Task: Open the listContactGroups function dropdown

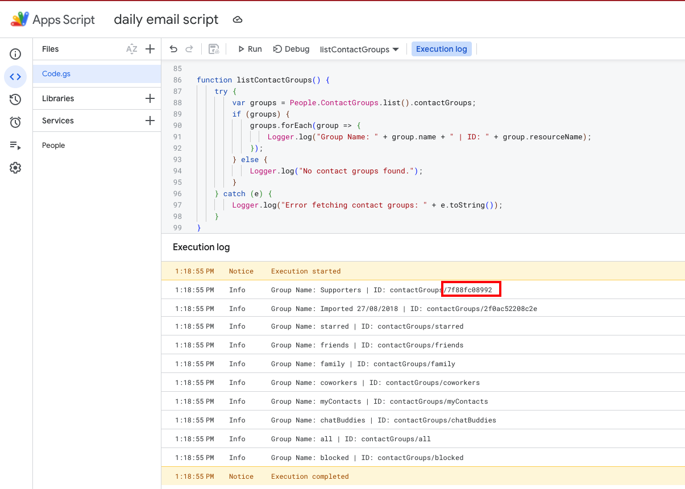Action: [359, 49]
